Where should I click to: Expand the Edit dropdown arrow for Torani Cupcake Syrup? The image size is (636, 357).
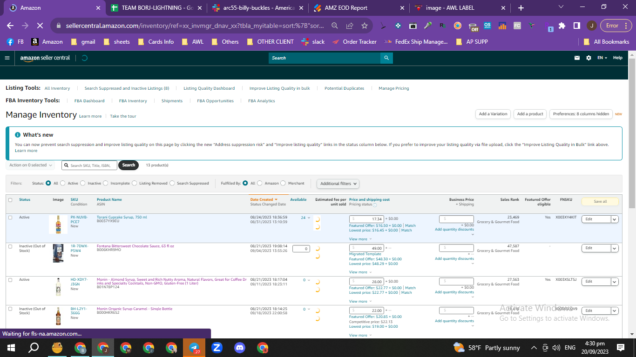point(615,219)
